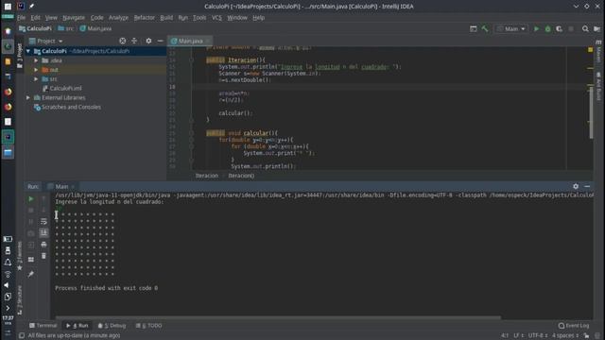The image size is (605, 340).
Task: Collapse all in Project tool window
Action: click(134, 41)
